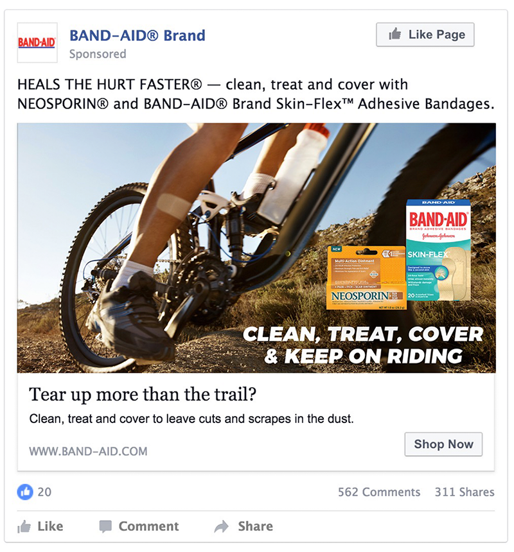Open the WWW.BAND-AID.COM link
This screenshot has height=552, width=514.
point(88,451)
